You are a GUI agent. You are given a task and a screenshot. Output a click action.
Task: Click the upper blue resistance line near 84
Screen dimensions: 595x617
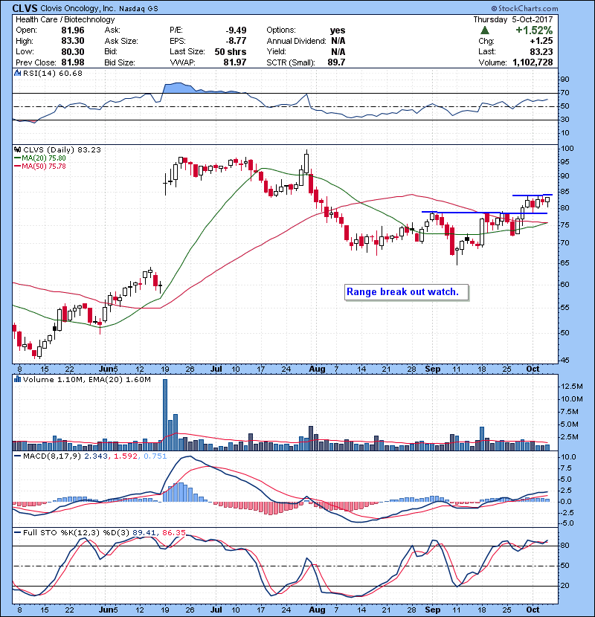pos(533,195)
